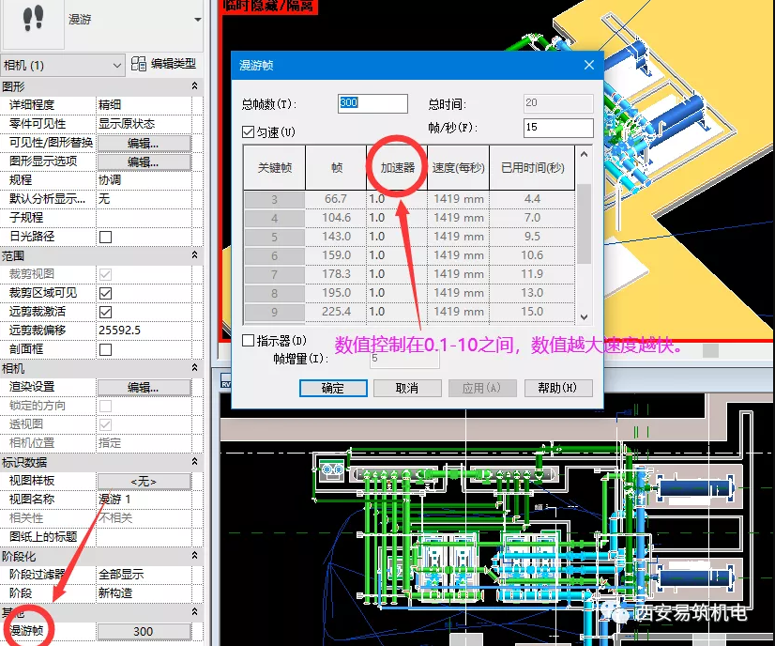This screenshot has width=775, height=646.
Task: Click the Edit Type icon (编辑类型)
Action: (x=139, y=64)
